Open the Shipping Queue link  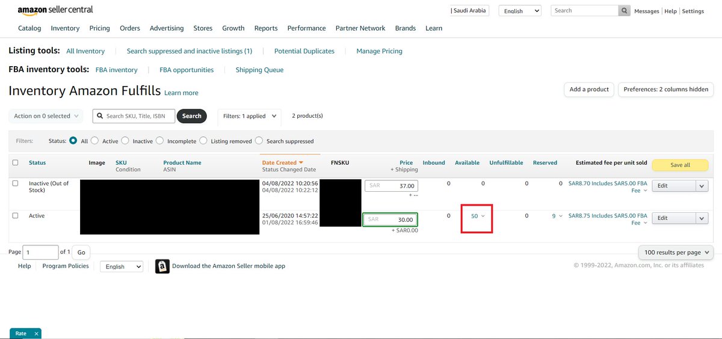click(x=259, y=70)
